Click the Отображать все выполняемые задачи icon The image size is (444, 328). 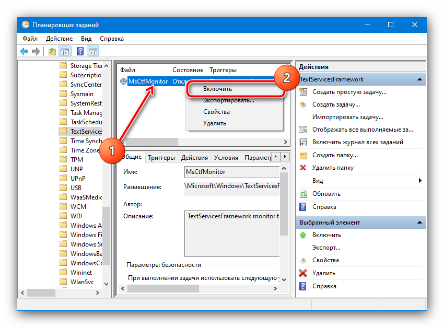click(x=303, y=130)
